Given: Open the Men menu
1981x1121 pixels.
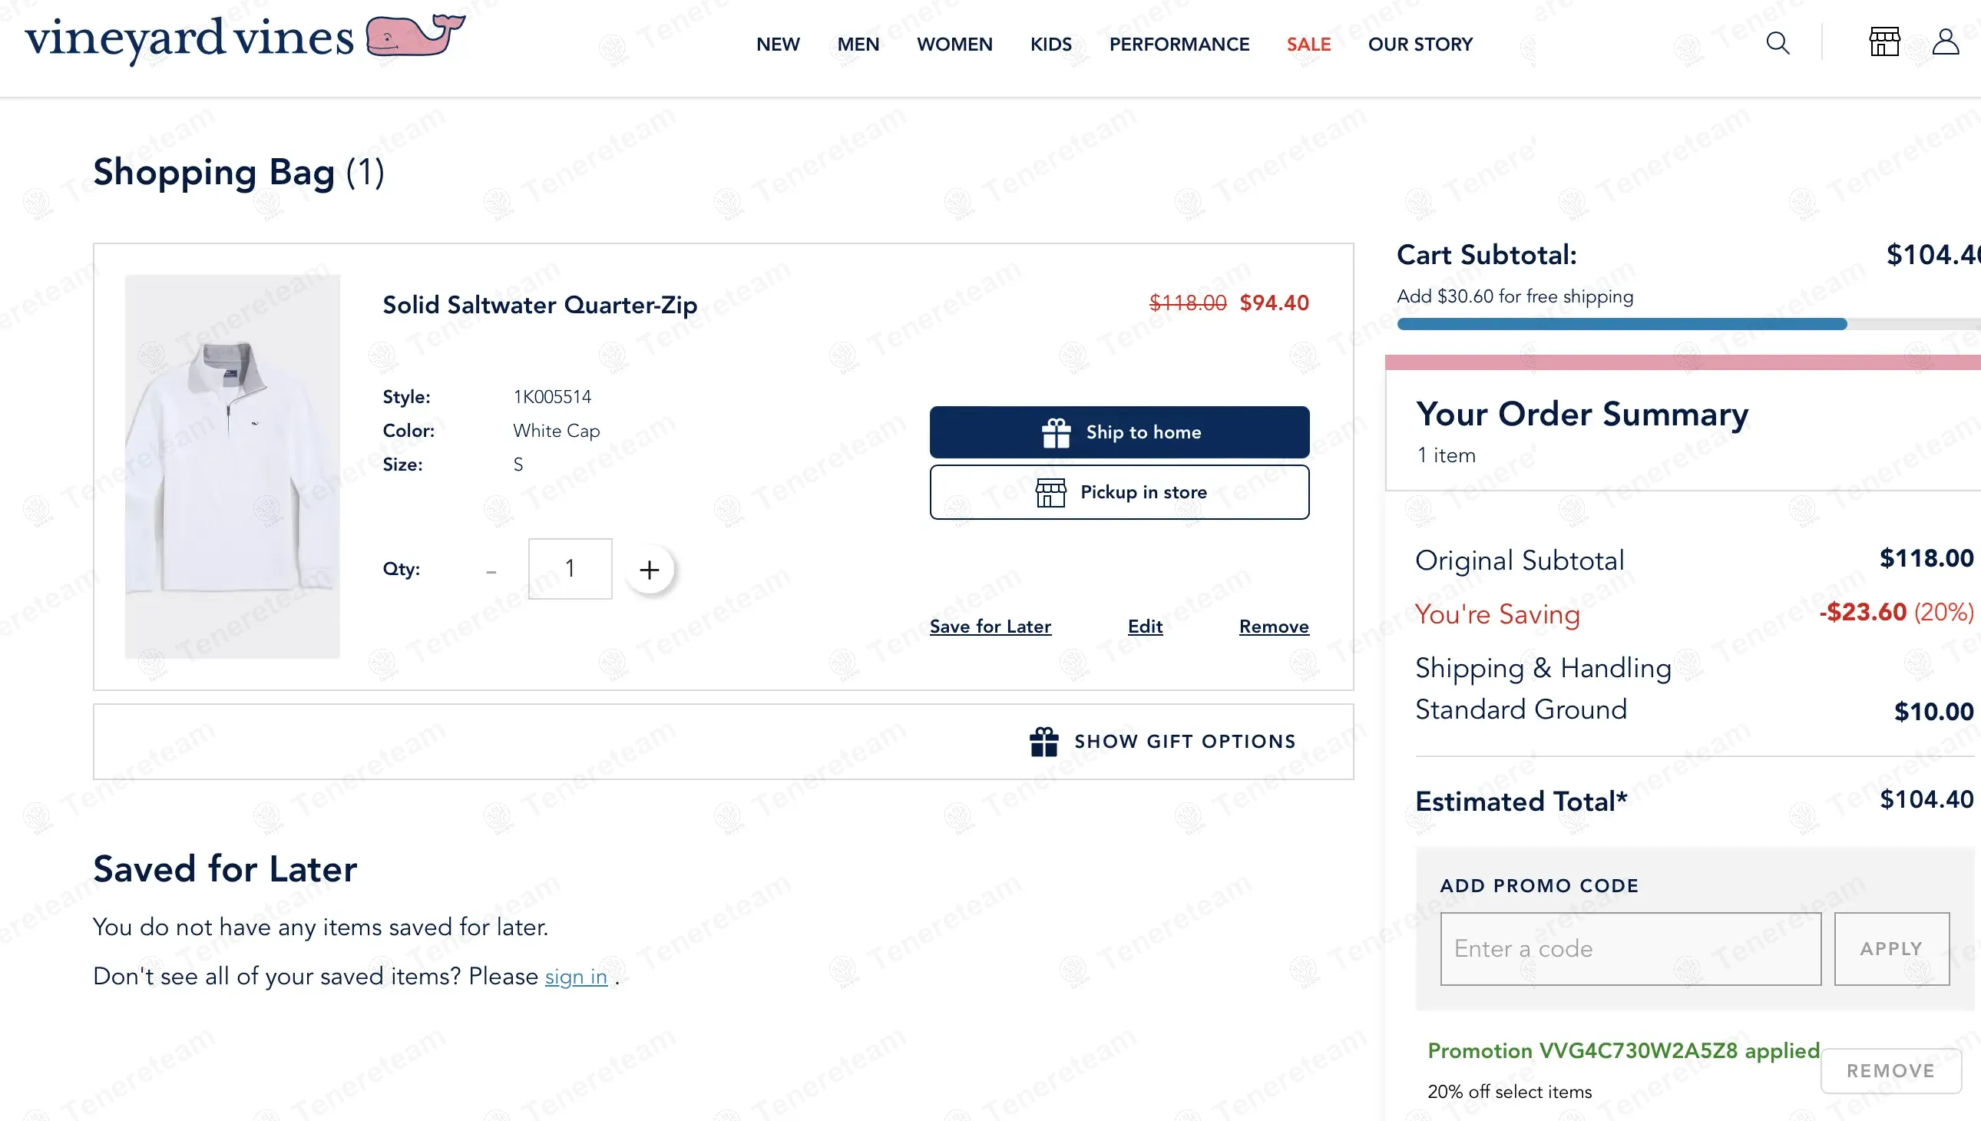Looking at the screenshot, I should pyautogui.click(x=858, y=45).
